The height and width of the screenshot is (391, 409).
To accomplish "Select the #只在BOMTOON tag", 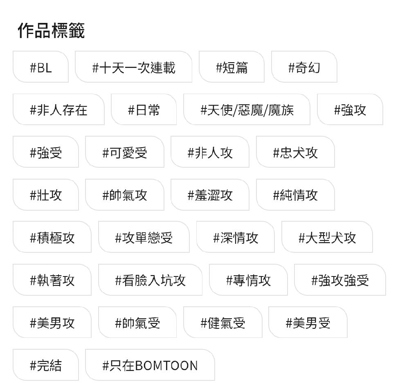I will [x=150, y=365].
